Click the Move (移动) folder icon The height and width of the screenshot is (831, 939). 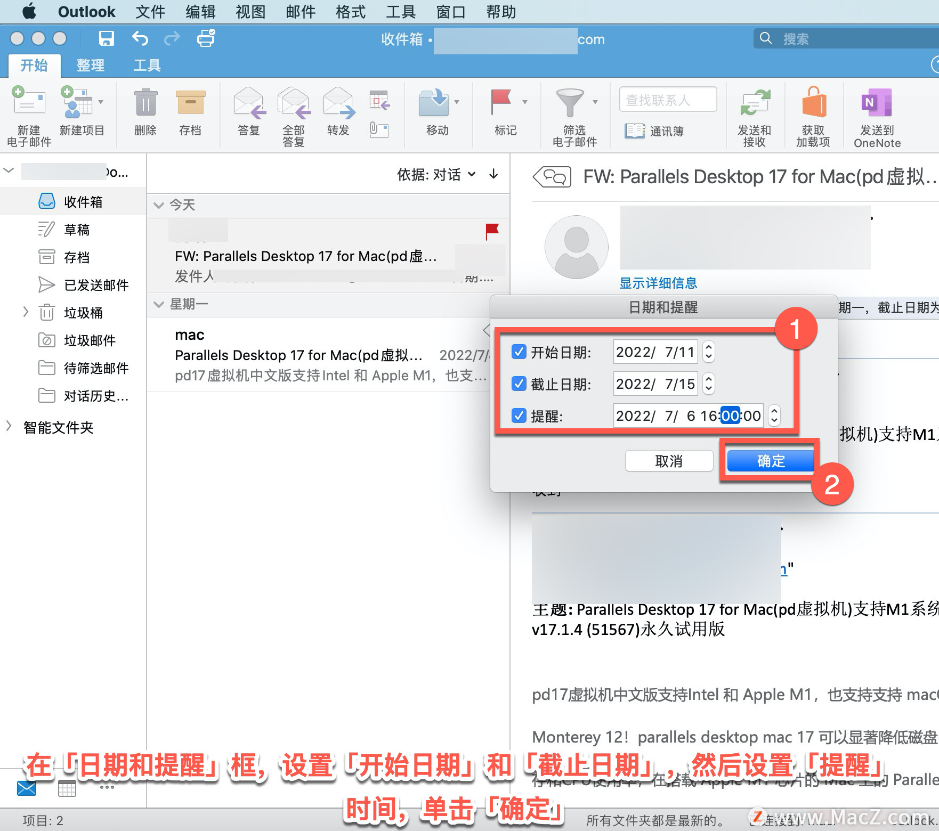(x=434, y=102)
